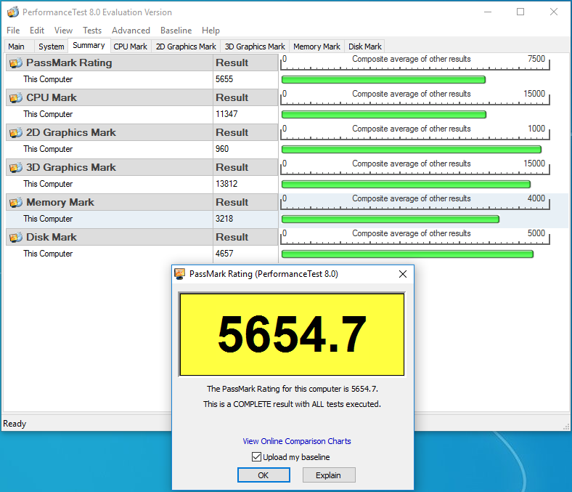This screenshot has width=572, height=492.
Task: Select the 3D Graphics Mark header row
Action: (x=142, y=167)
